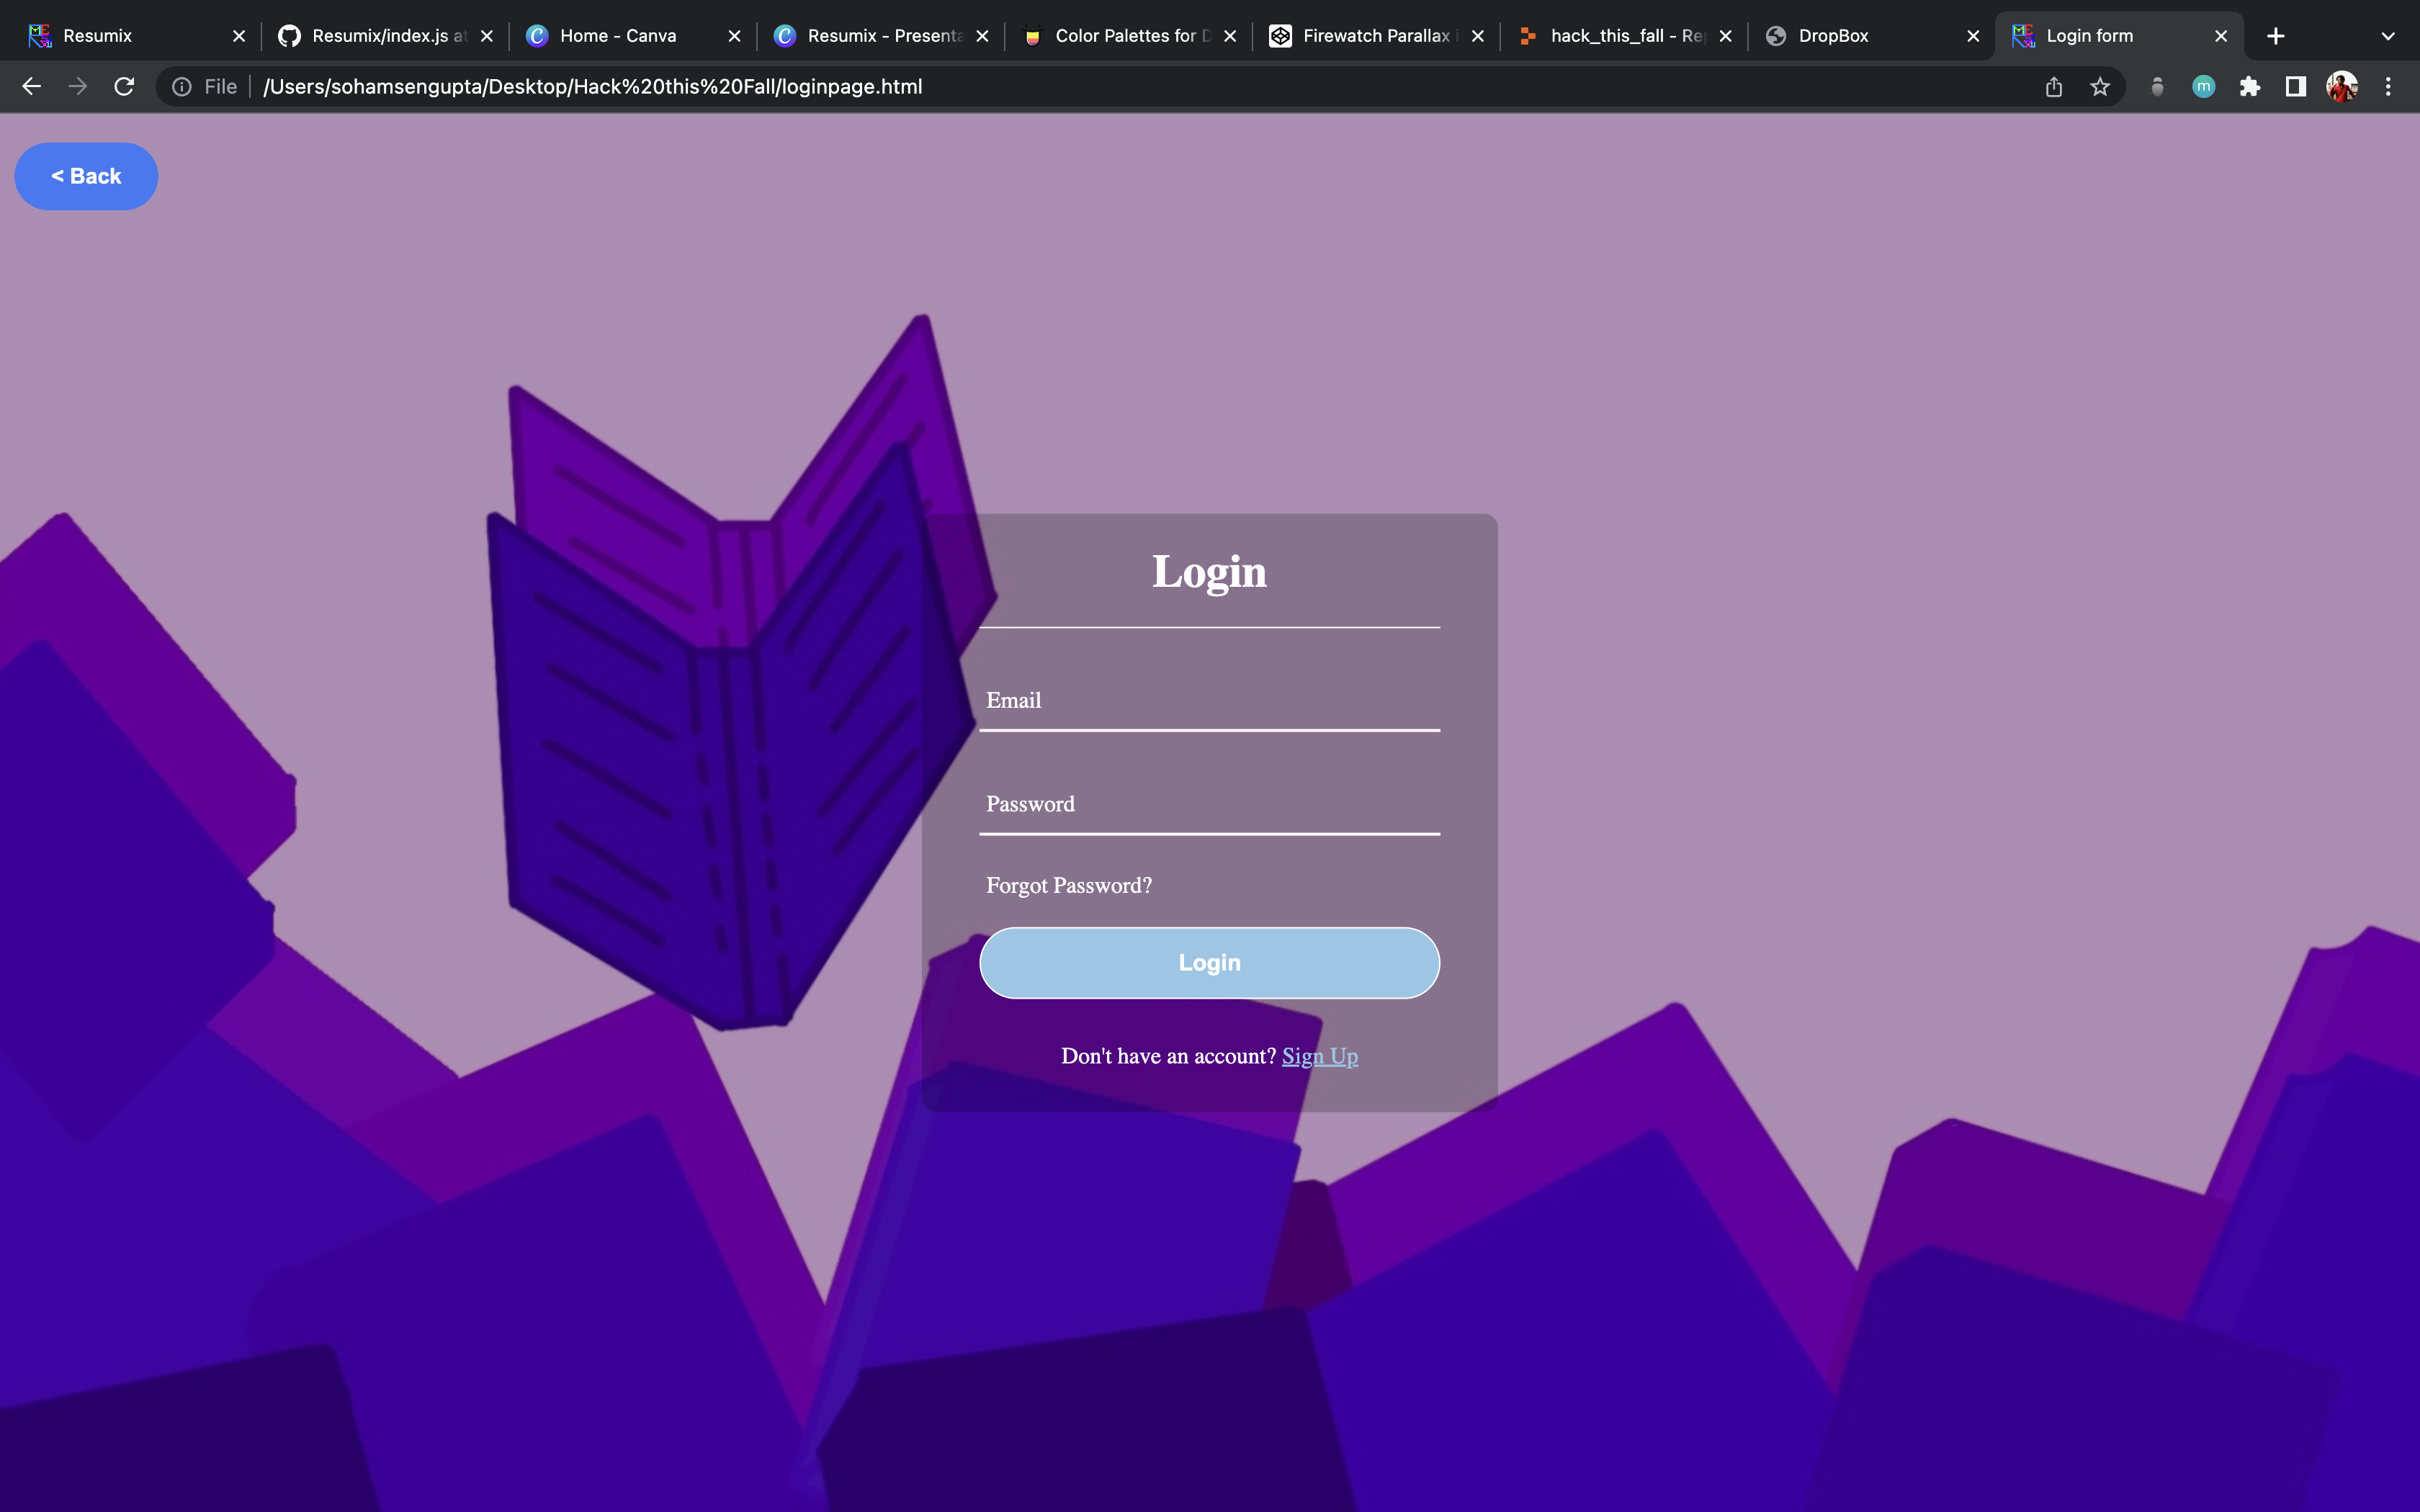This screenshot has width=2420, height=1512.
Task: Toggle the browser side panel icon
Action: tap(2296, 87)
